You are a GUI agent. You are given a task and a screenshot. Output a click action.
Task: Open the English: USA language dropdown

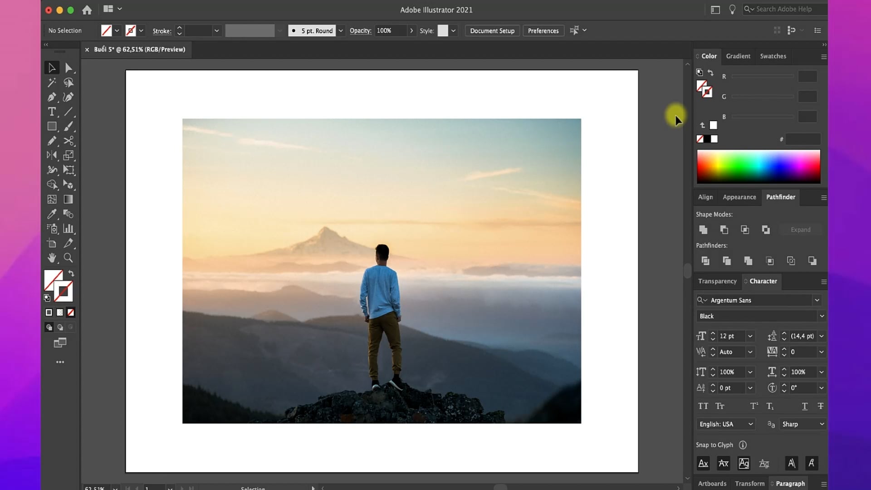(726, 424)
